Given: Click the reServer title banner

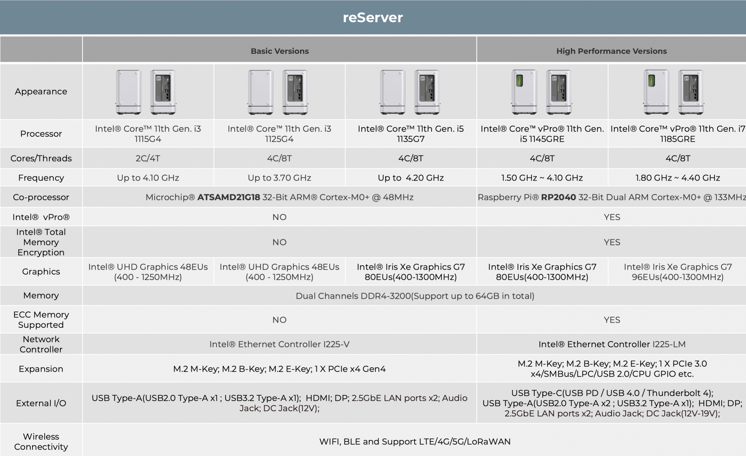Looking at the screenshot, I should coord(373,17).
